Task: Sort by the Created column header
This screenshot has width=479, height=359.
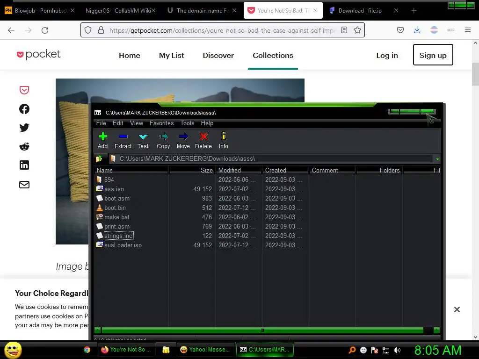Action: click(x=285, y=170)
